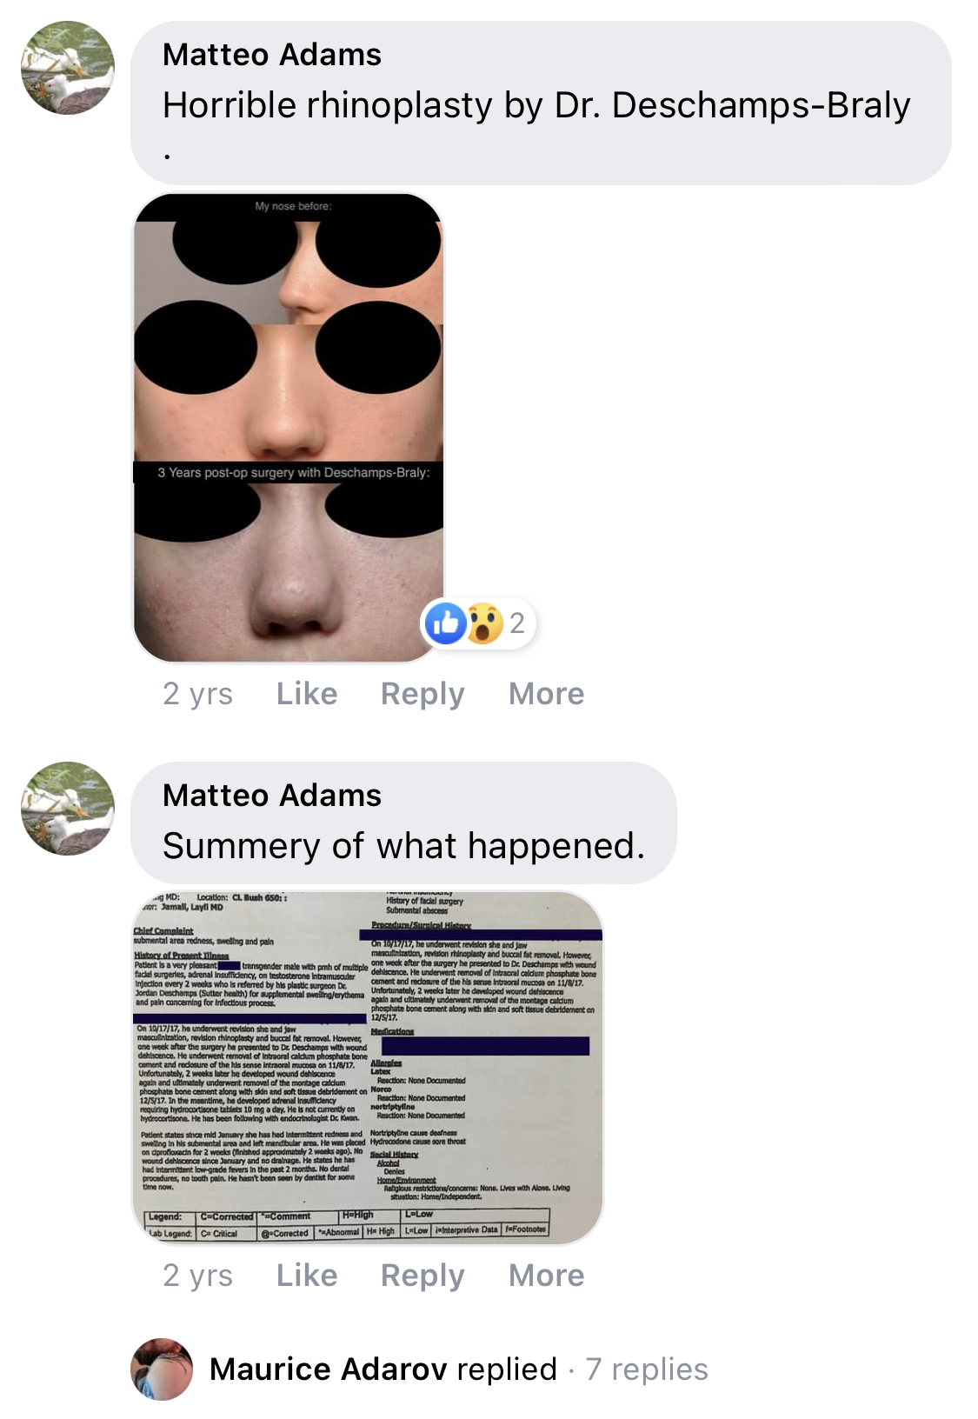978x1419 pixels.
Task: Open the Maurice Adarov replied link
Action: coord(383,1369)
